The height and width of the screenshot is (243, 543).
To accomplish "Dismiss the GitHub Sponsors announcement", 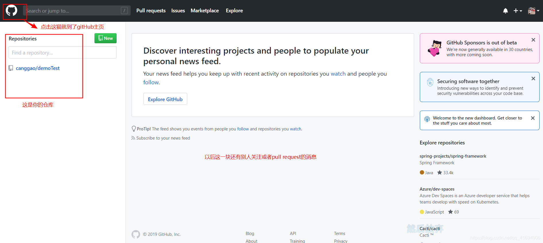I will click(533, 40).
